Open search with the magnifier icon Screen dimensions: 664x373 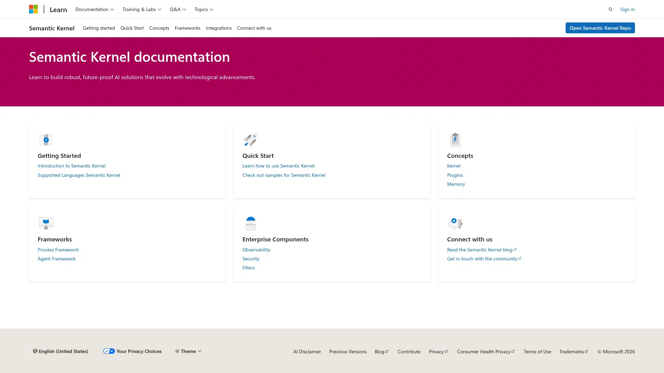[610, 9]
